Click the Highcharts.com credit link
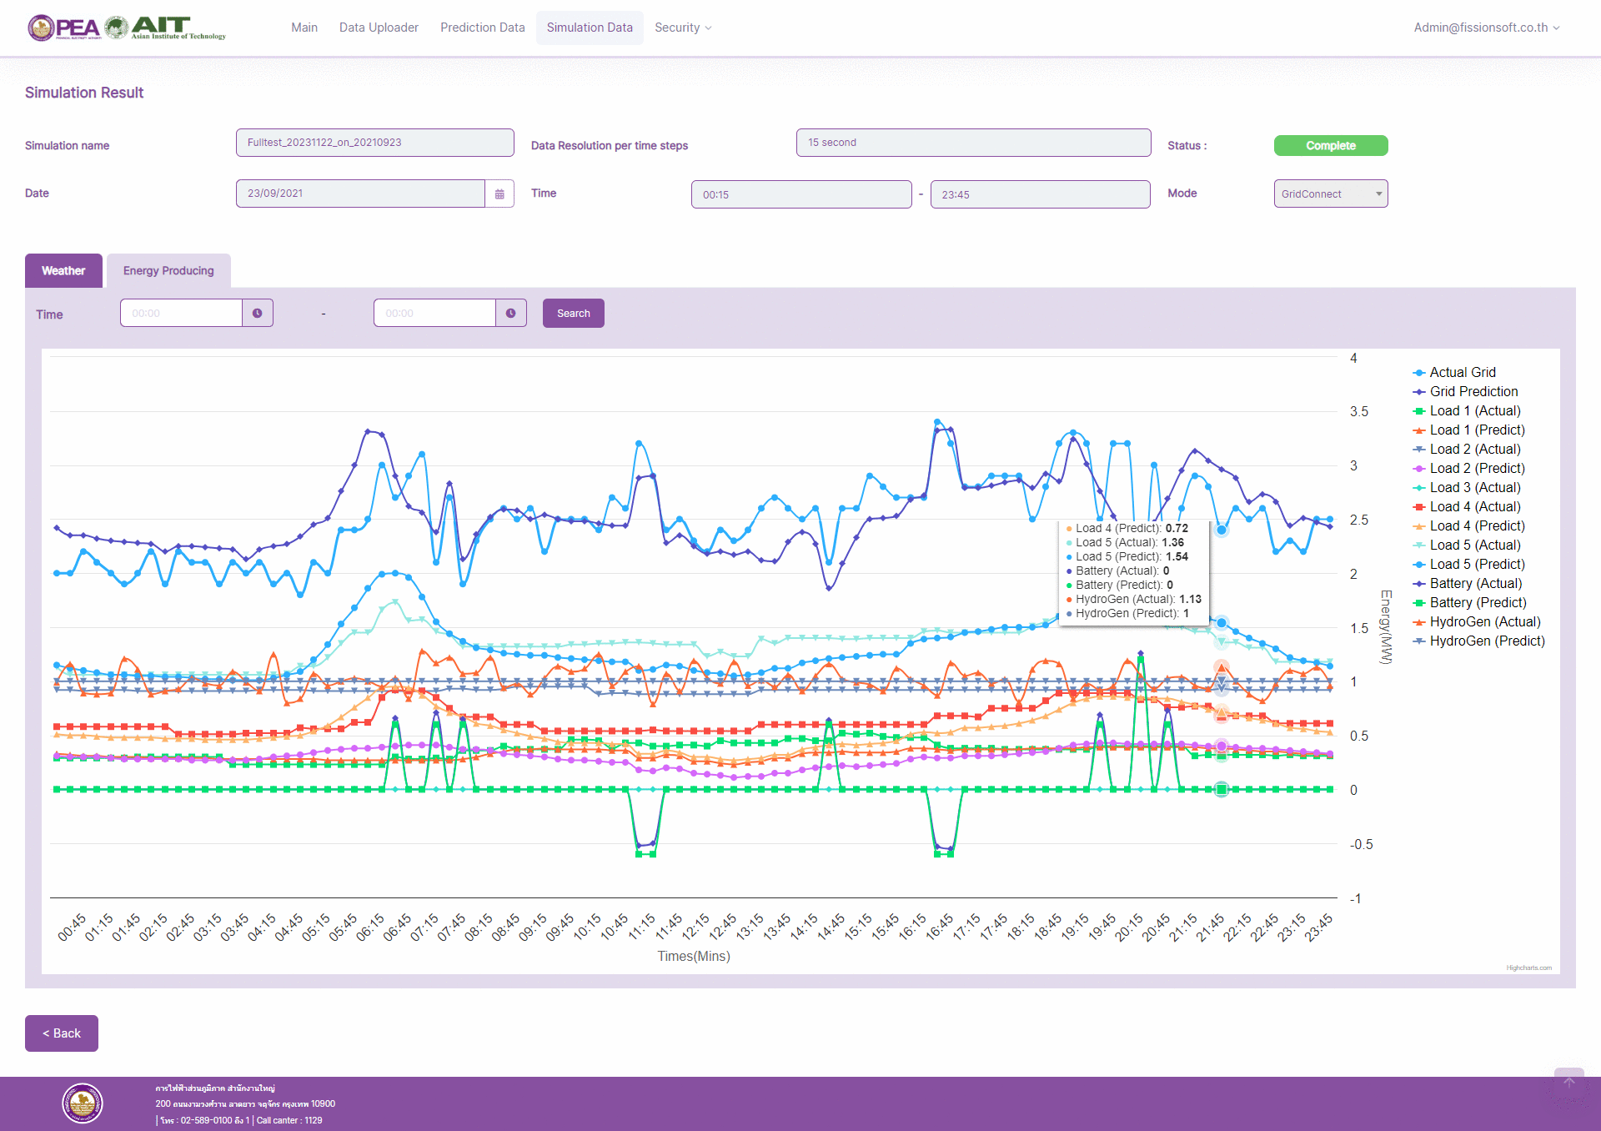This screenshot has height=1131, width=1601. (x=1528, y=968)
